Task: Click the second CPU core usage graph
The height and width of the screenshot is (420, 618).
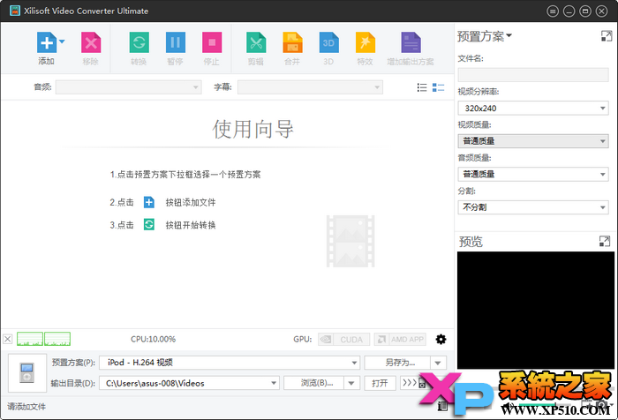Action: 57,339
